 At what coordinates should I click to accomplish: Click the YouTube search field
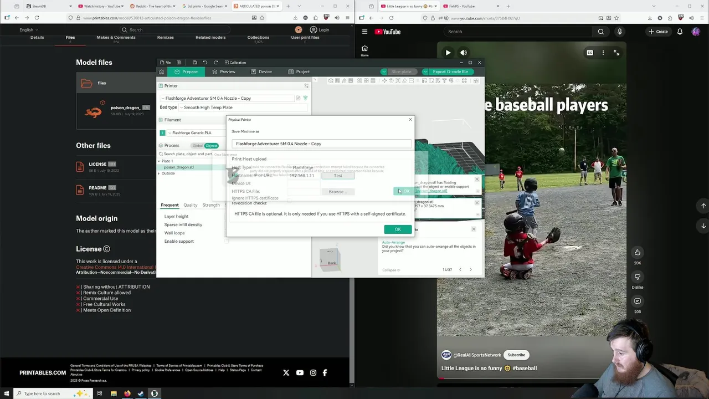coord(517,32)
